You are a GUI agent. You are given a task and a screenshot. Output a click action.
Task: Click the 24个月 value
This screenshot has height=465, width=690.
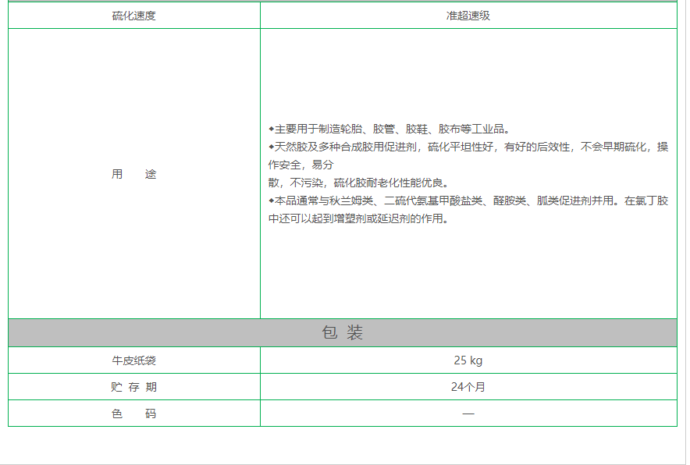coord(468,387)
